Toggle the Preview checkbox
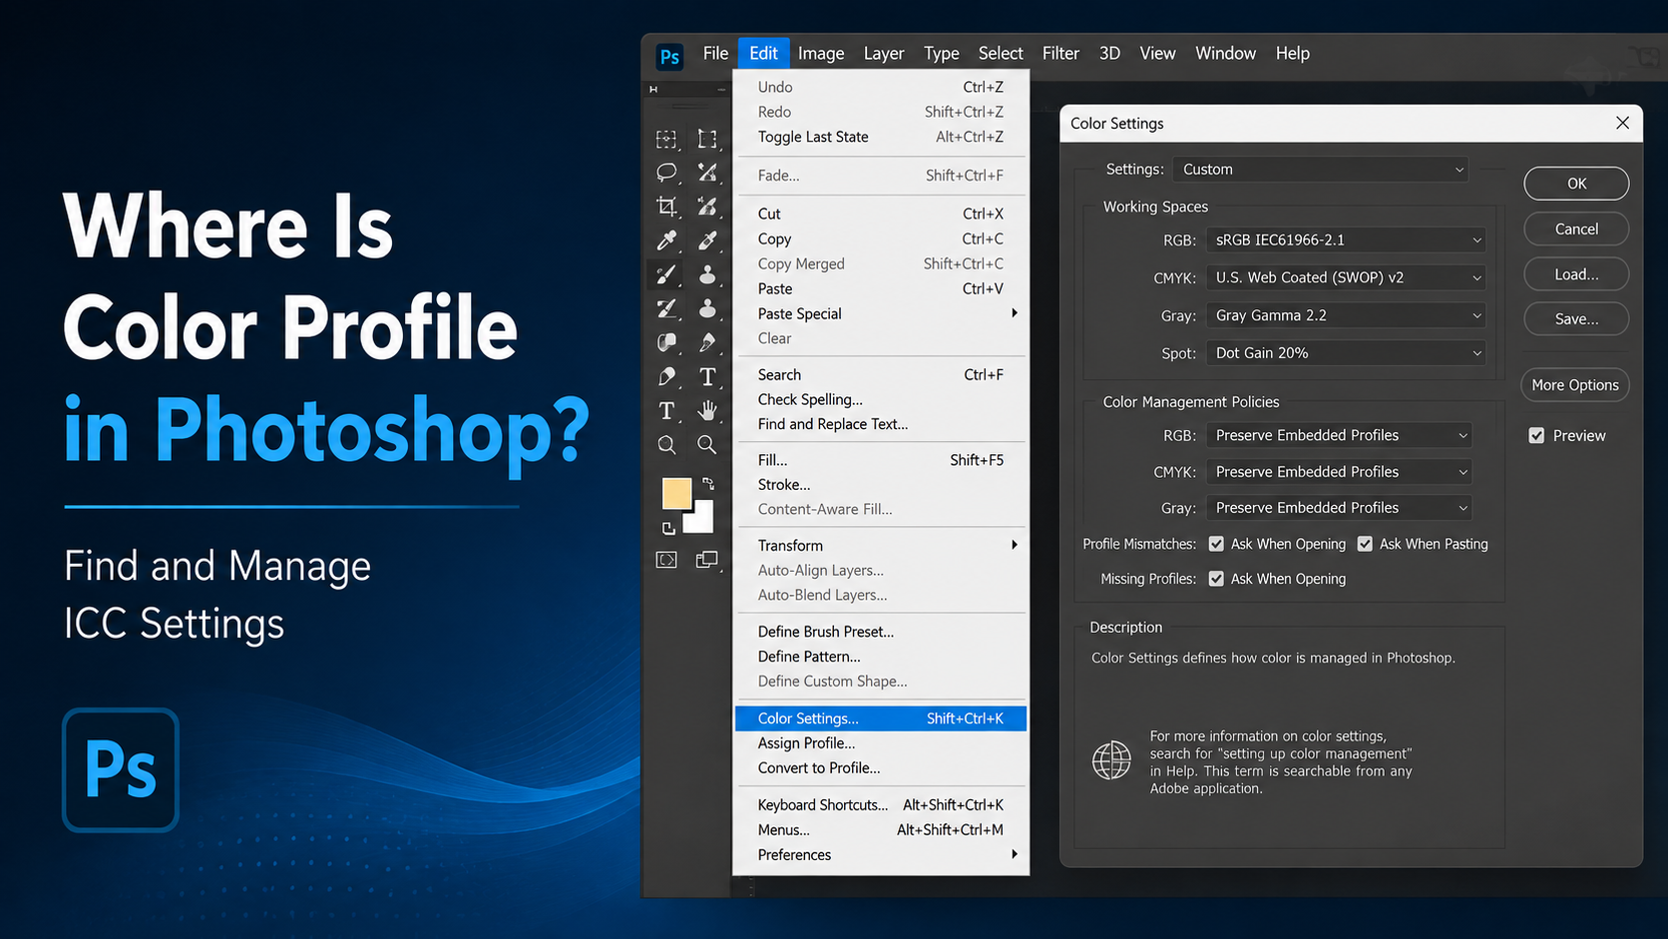Image resolution: width=1668 pixels, height=939 pixels. [1536, 435]
